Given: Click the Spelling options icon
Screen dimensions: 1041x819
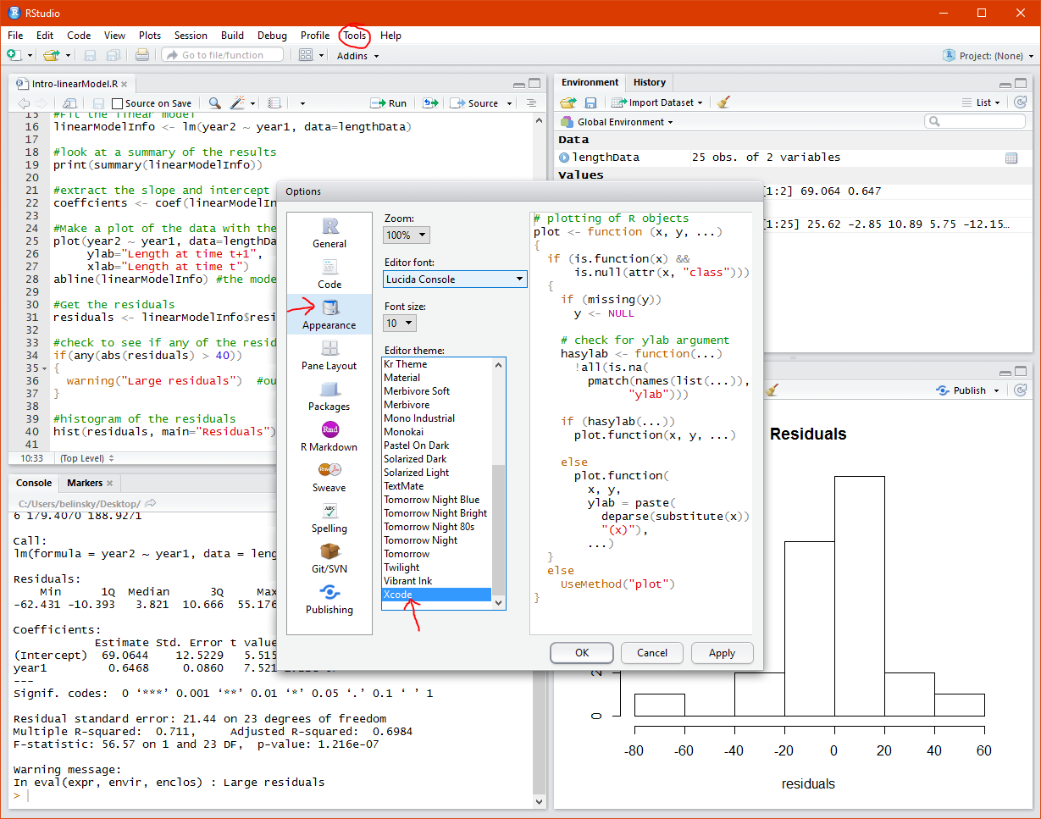Looking at the screenshot, I should pyautogui.click(x=329, y=512).
